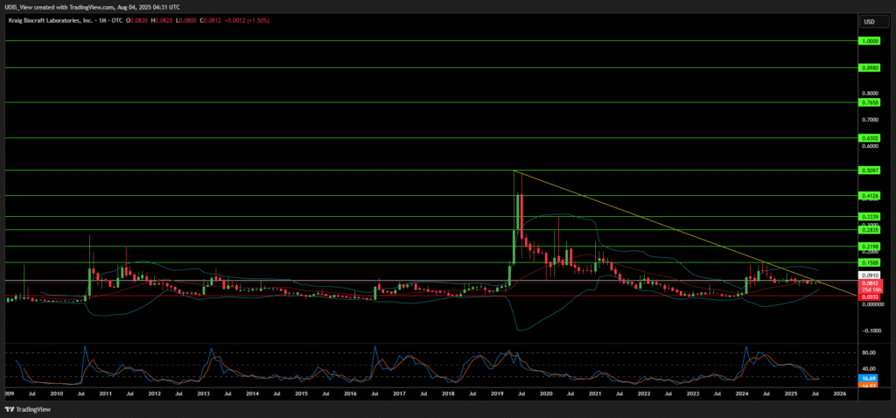Click the blue 16.69 oscillator value label
Image resolution: width=896 pixels, height=418 pixels.
click(869, 378)
